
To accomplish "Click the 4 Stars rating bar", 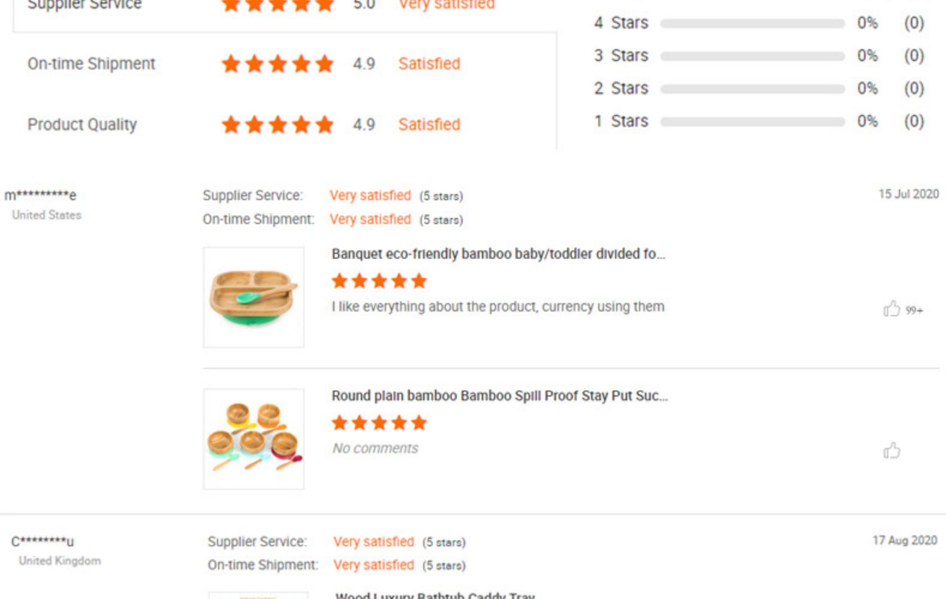I will (x=752, y=23).
